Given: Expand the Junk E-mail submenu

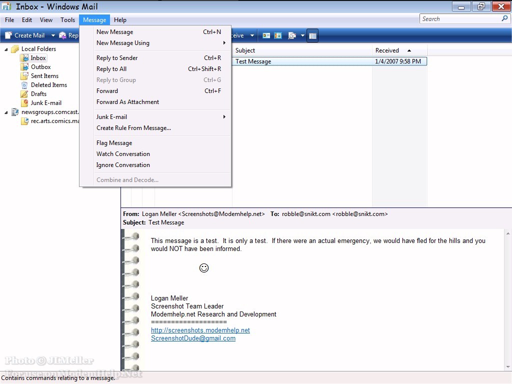Looking at the screenshot, I should (x=224, y=116).
